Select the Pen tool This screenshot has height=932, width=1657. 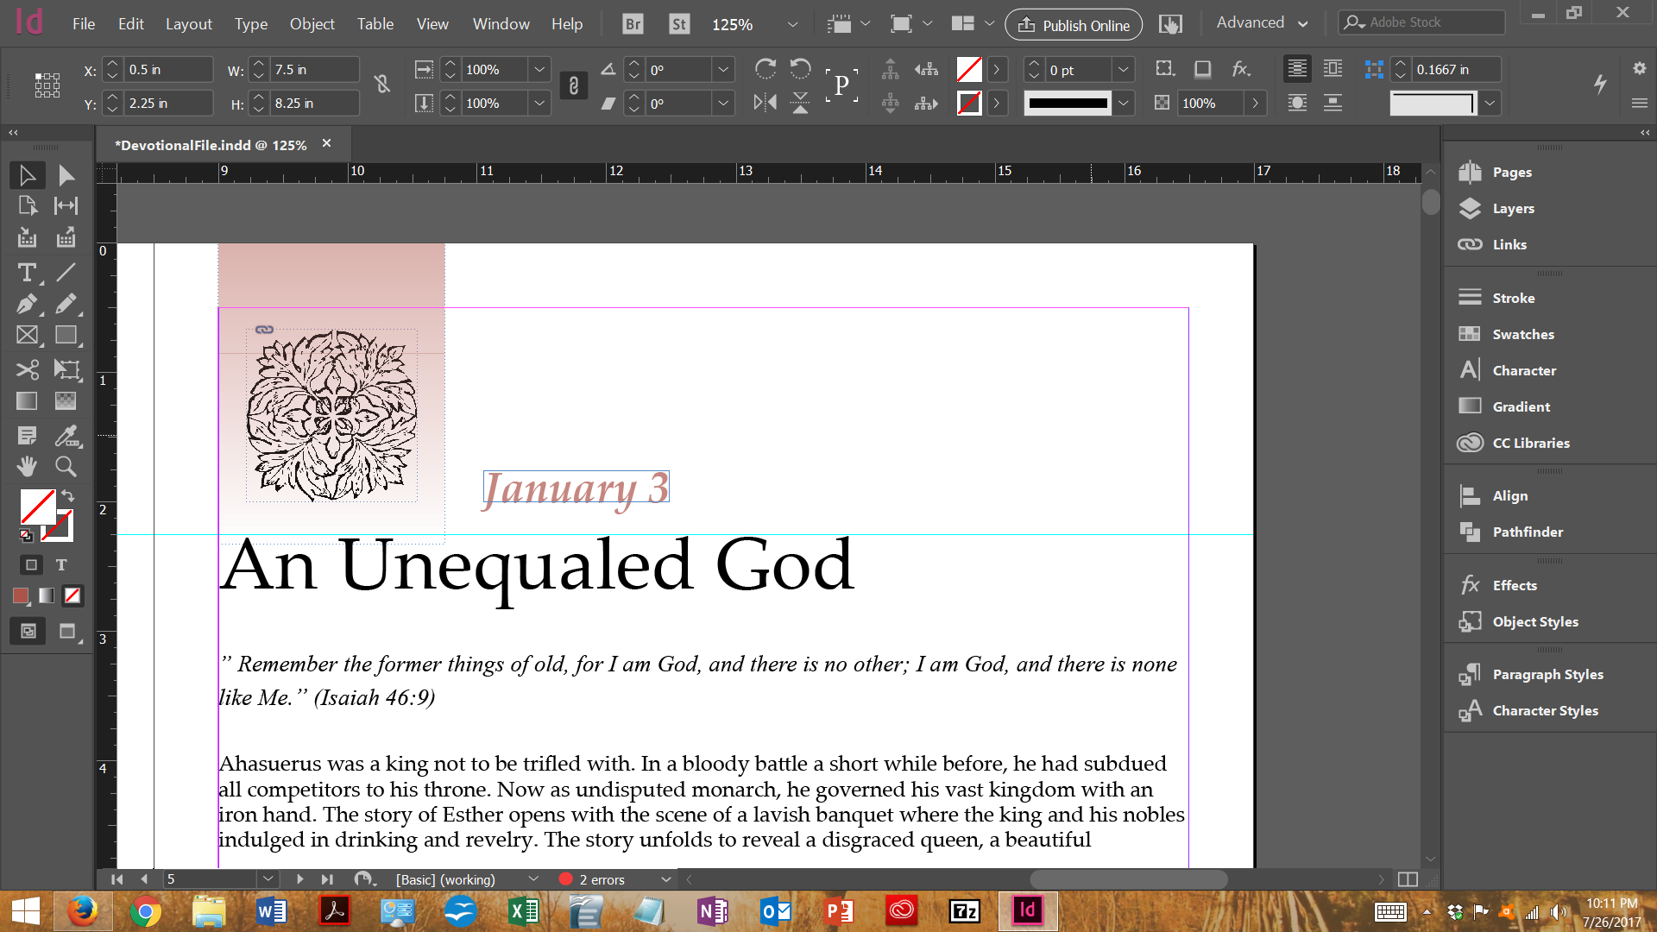coord(26,304)
